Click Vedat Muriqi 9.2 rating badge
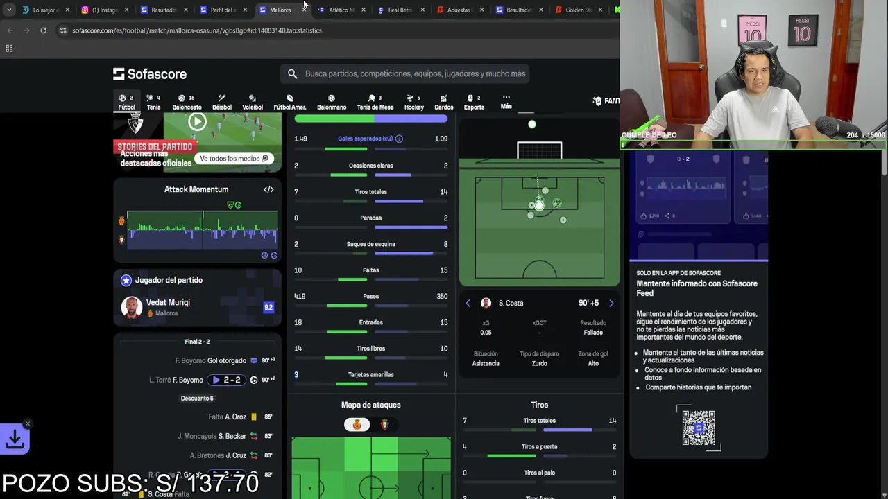 click(x=268, y=307)
